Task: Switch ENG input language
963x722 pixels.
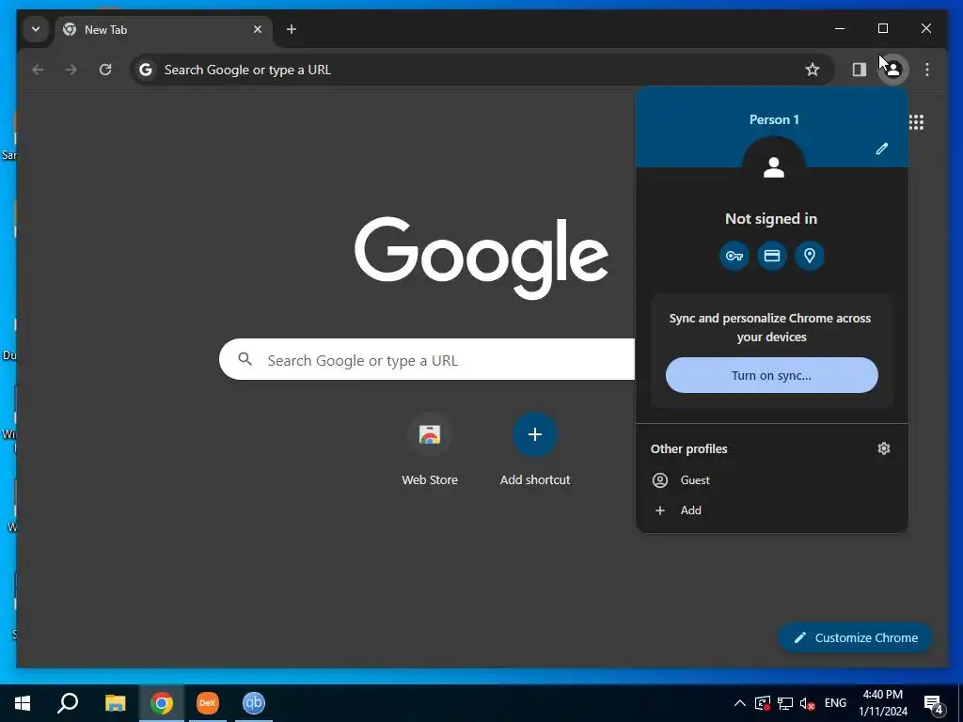Action: pos(835,703)
